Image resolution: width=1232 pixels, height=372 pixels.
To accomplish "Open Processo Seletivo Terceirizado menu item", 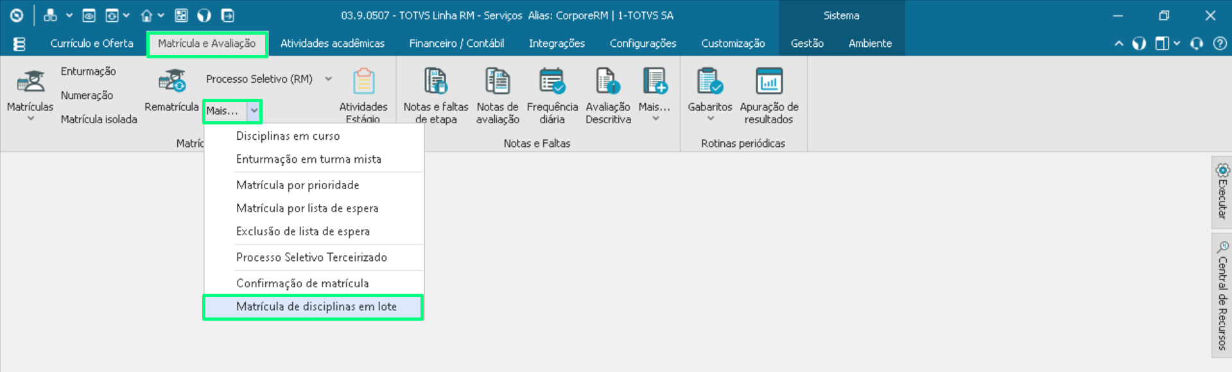I will point(313,257).
